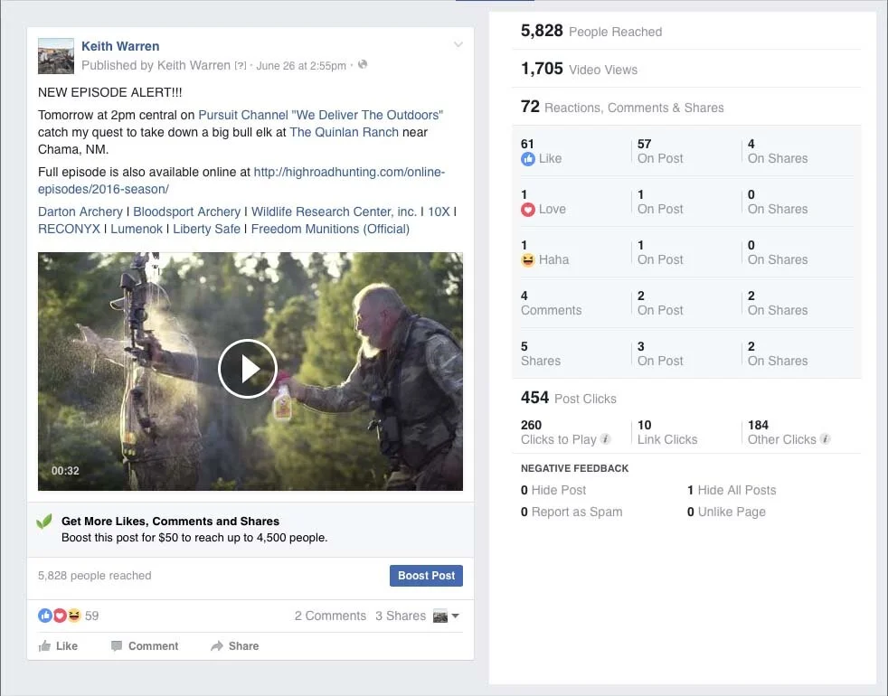Click the Like thumbs-up icon in stats
Image resolution: width=888 pixels, height=696 pixels.
(528, 159)
